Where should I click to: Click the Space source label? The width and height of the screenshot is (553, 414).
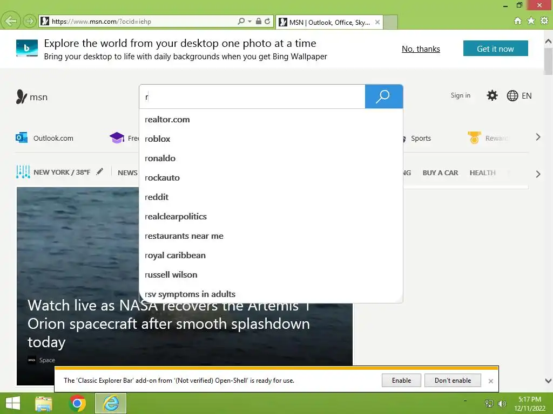pyautogui.click(x=47, y=360)
